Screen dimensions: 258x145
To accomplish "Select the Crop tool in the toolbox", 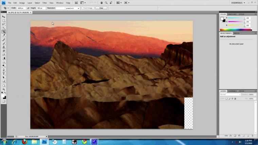I will pyautogui.click(x=4, y=32).
